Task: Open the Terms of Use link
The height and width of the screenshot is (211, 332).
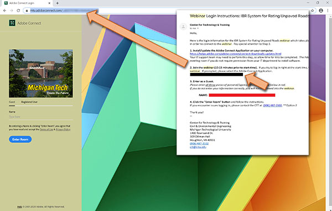Action: coord(46,129)
